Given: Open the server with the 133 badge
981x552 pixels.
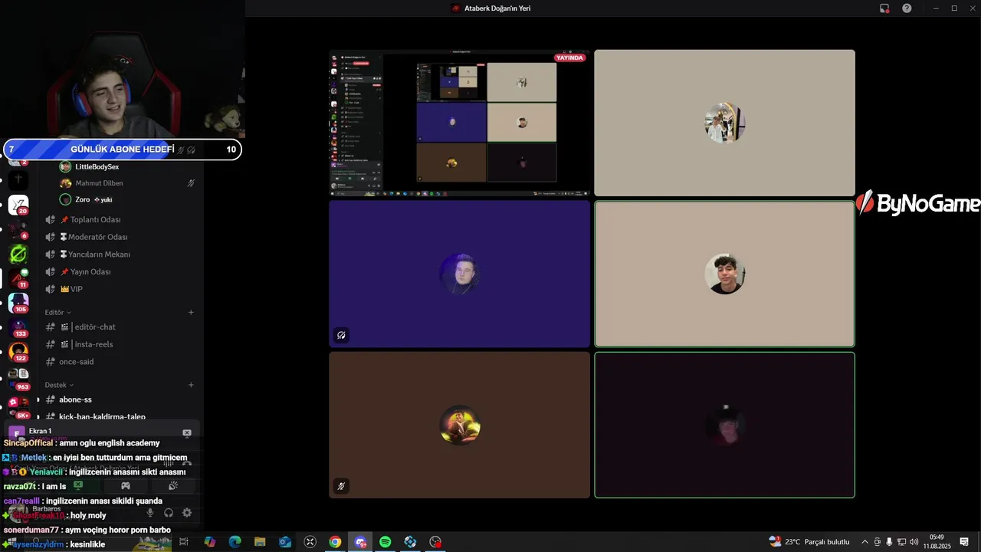Looking at the screenshot, I should point(18,327).
